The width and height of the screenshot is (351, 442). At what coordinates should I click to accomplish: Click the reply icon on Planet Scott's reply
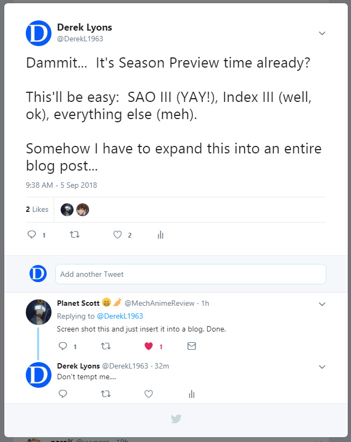click(x=63, y=346)
